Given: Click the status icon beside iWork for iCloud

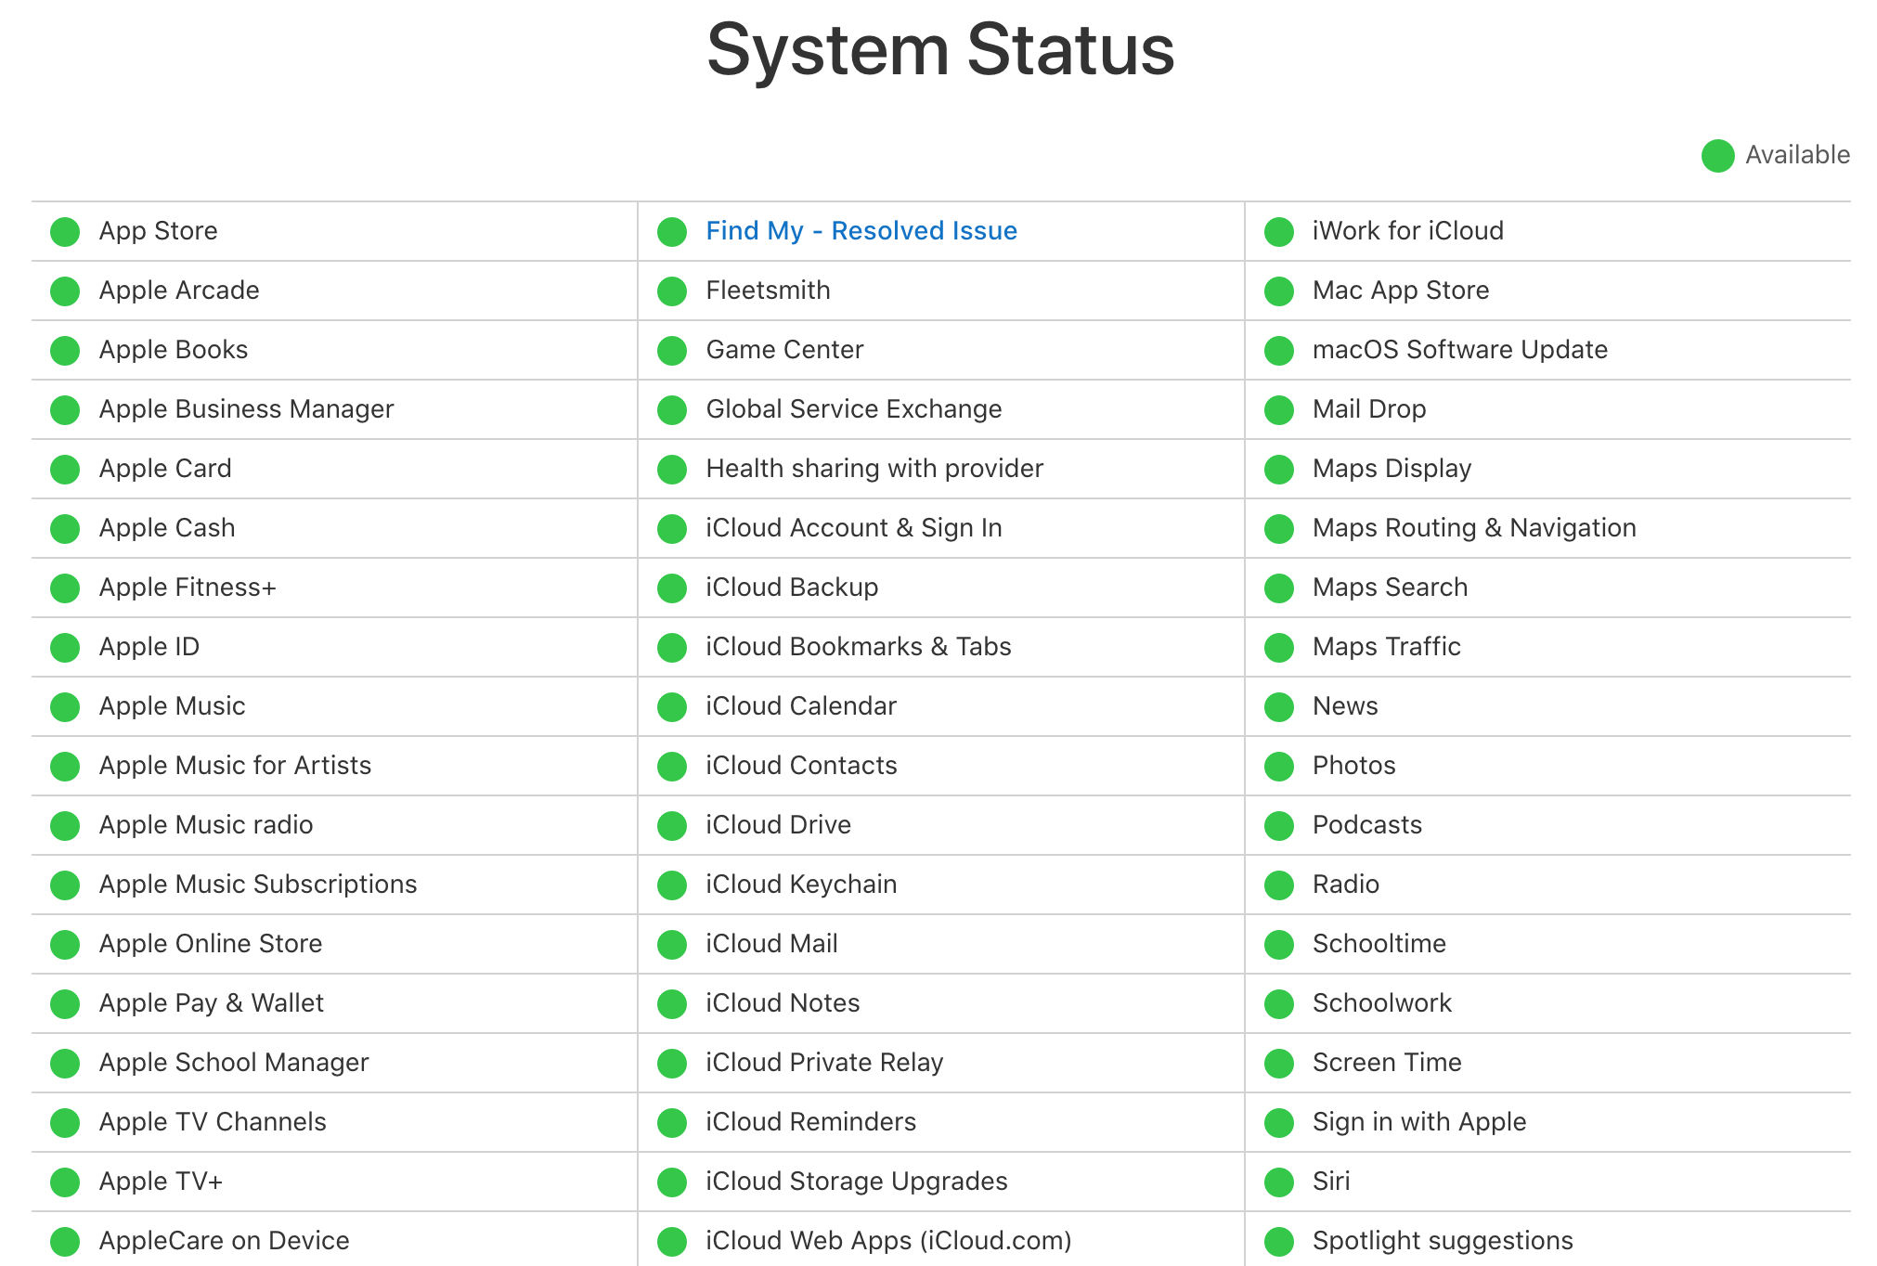Looking at the screenshot, I should 1278,232.
